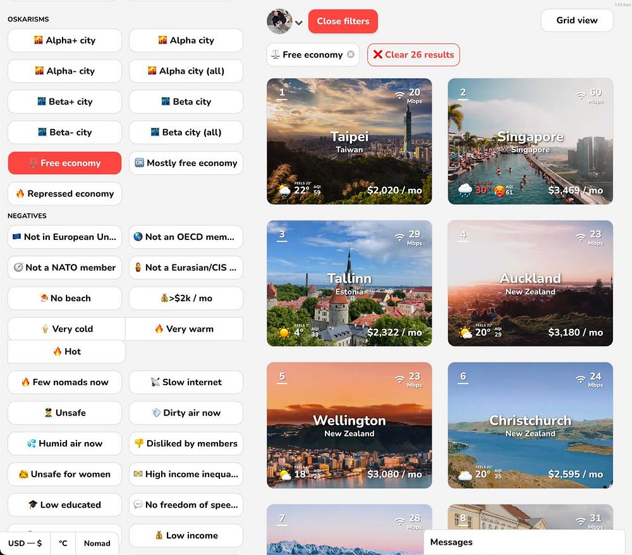Screen dimensions: 632x555
Task: Select the Very cold filter
Action: click(x=66, y=329)
